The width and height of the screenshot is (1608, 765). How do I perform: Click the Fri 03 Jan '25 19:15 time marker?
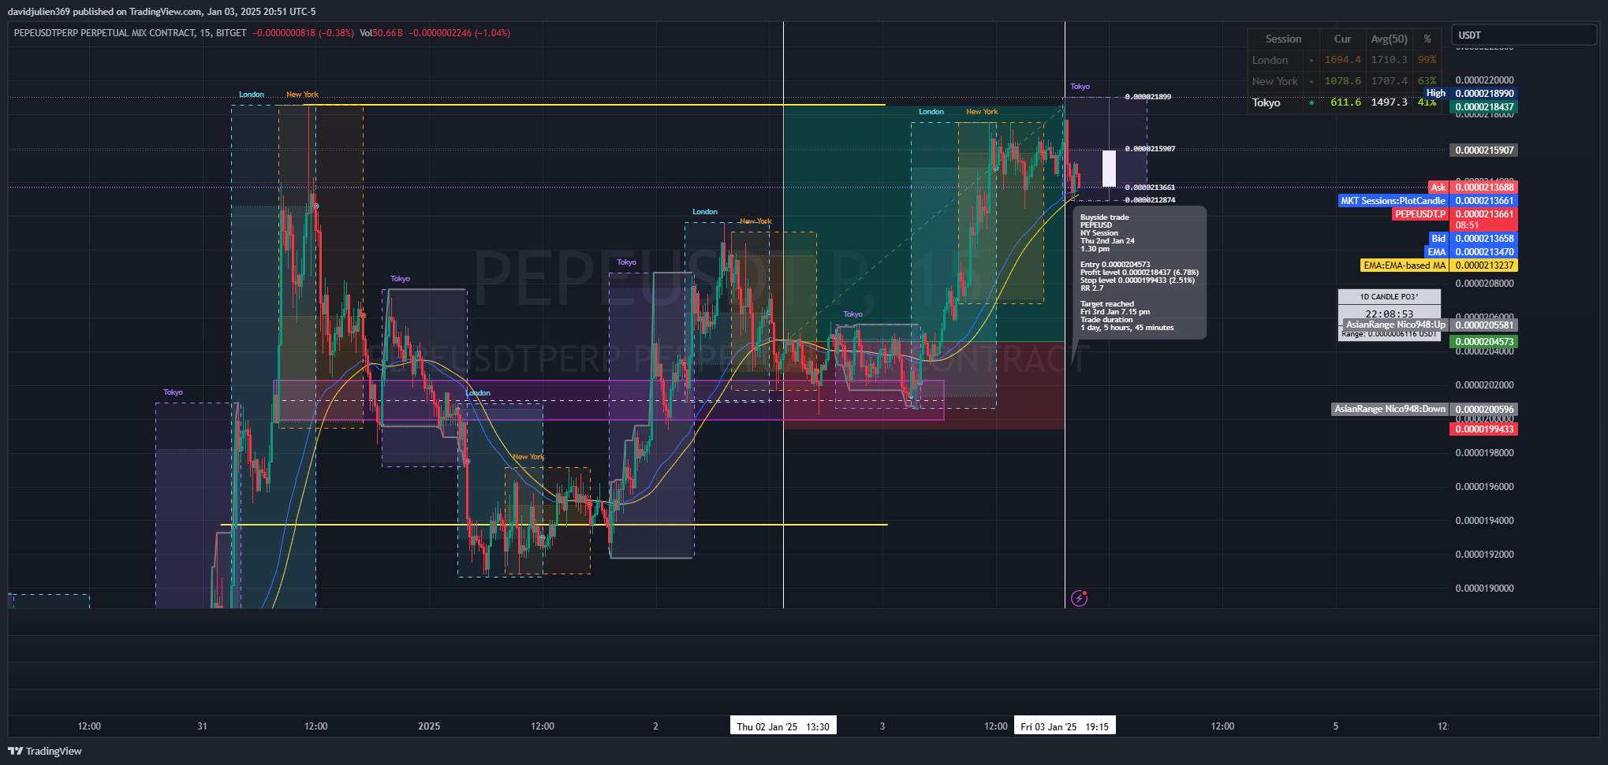[1065, 726]
